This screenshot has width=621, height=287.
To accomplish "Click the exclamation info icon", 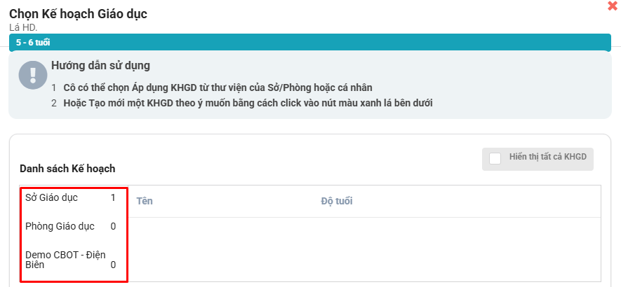I will pyautogui.click(x=33, y=75).
